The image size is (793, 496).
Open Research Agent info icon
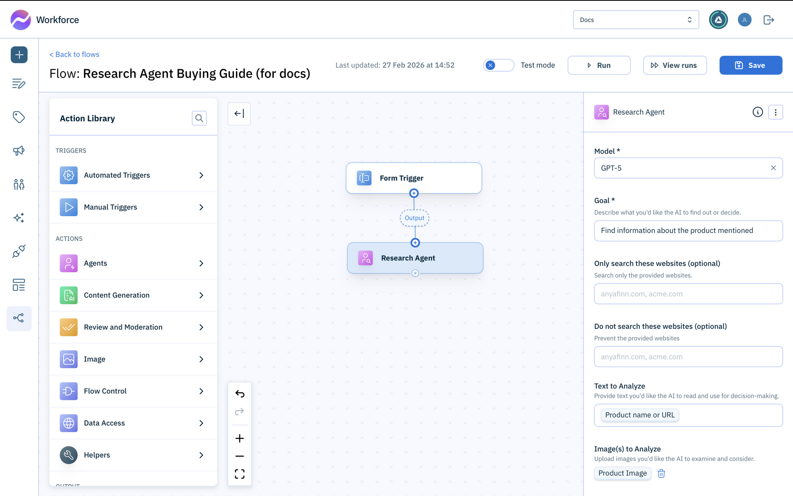757,112
